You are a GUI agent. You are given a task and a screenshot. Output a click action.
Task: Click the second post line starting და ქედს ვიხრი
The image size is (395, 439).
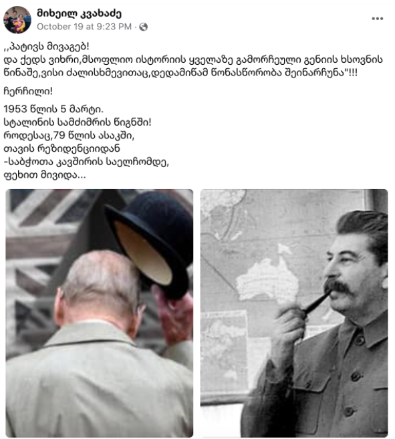(193, 59)
